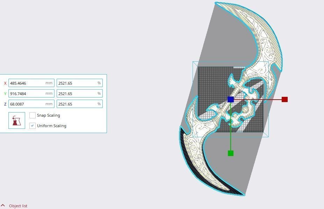Expand the Object list panel
The height and width of the screenshot is (209, 324).
(x=14, y=206)
